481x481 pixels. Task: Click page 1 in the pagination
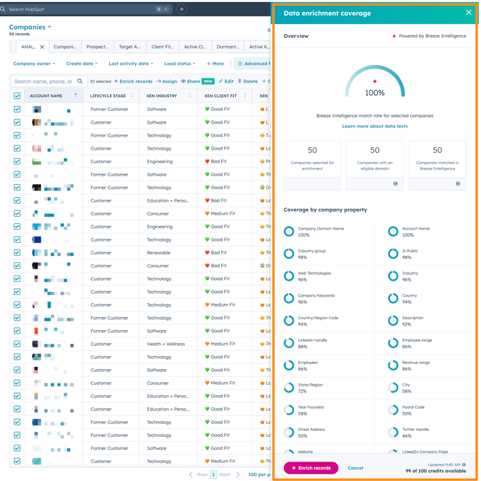213,474
